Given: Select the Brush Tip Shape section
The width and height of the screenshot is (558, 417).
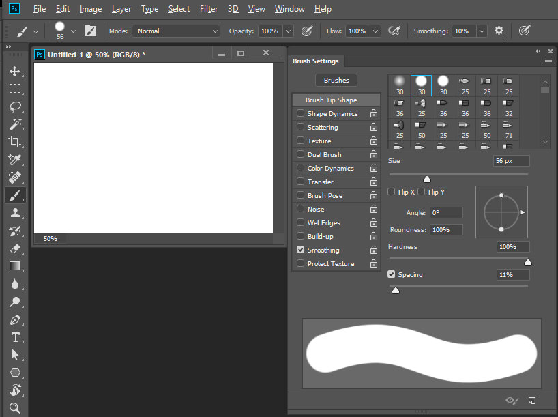Looking at the screenshot, I should 336,100.
